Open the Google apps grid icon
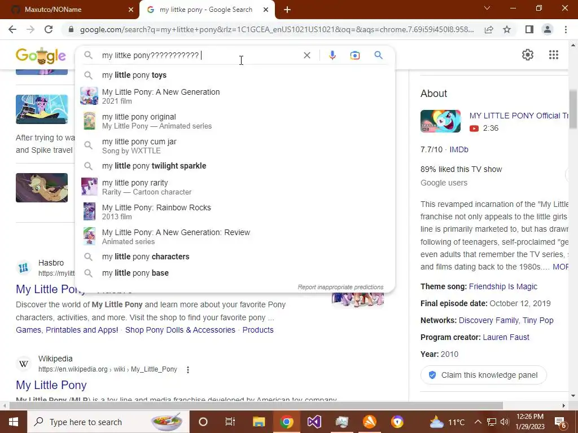The height and width of the screenshot is (433, 578). coord(553,55)
